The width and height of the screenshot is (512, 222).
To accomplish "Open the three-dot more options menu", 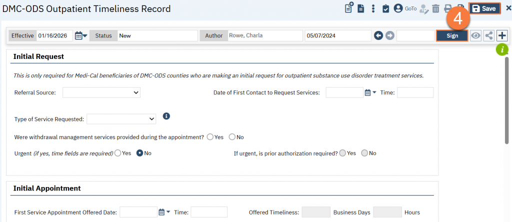I will (x=373, y=8).
